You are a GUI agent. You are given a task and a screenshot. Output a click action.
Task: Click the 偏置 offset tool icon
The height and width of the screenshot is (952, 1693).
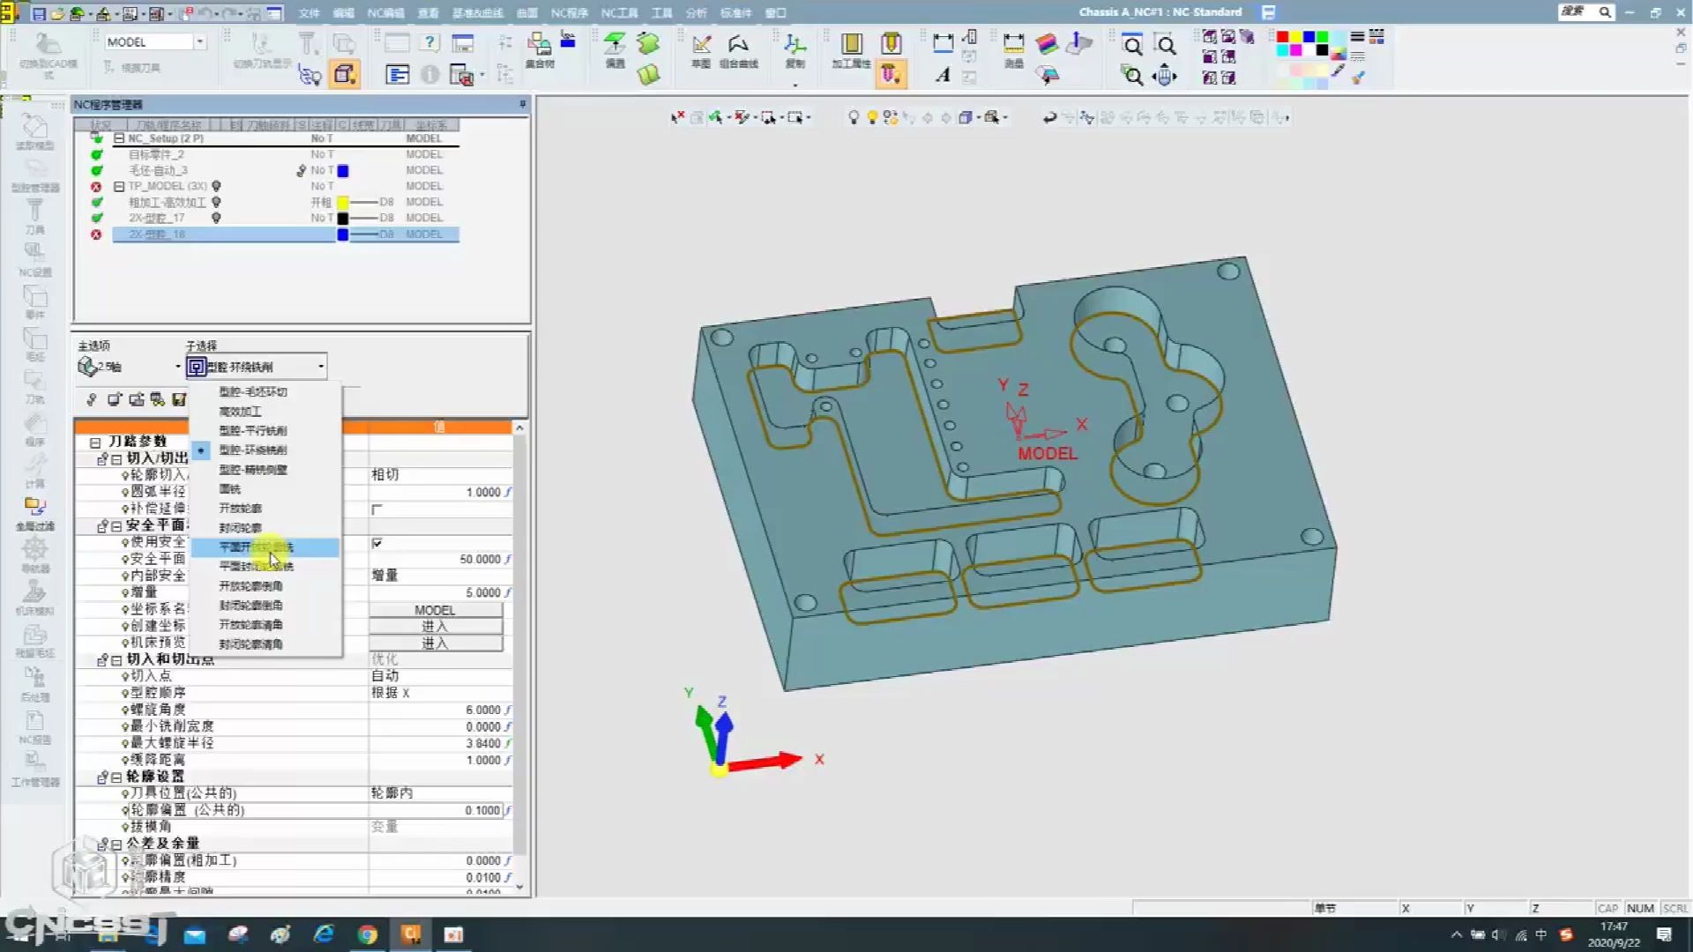615,44
